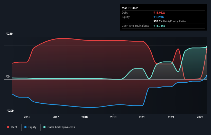Image resolution: width=211 pixels, height=135 pixels.
Task: Click the 2017 axis label
Action: coord(56,117)
